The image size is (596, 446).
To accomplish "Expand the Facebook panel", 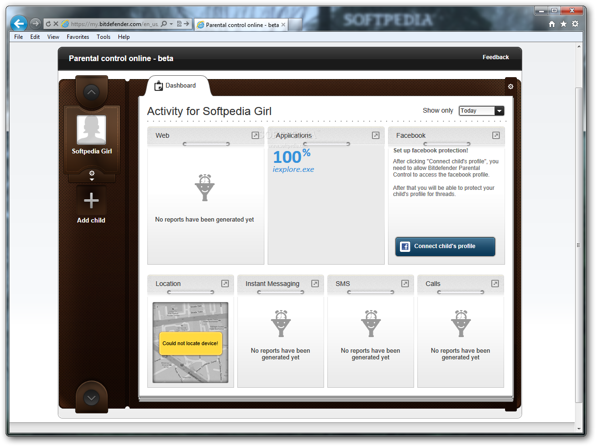I will pos(496,135).
